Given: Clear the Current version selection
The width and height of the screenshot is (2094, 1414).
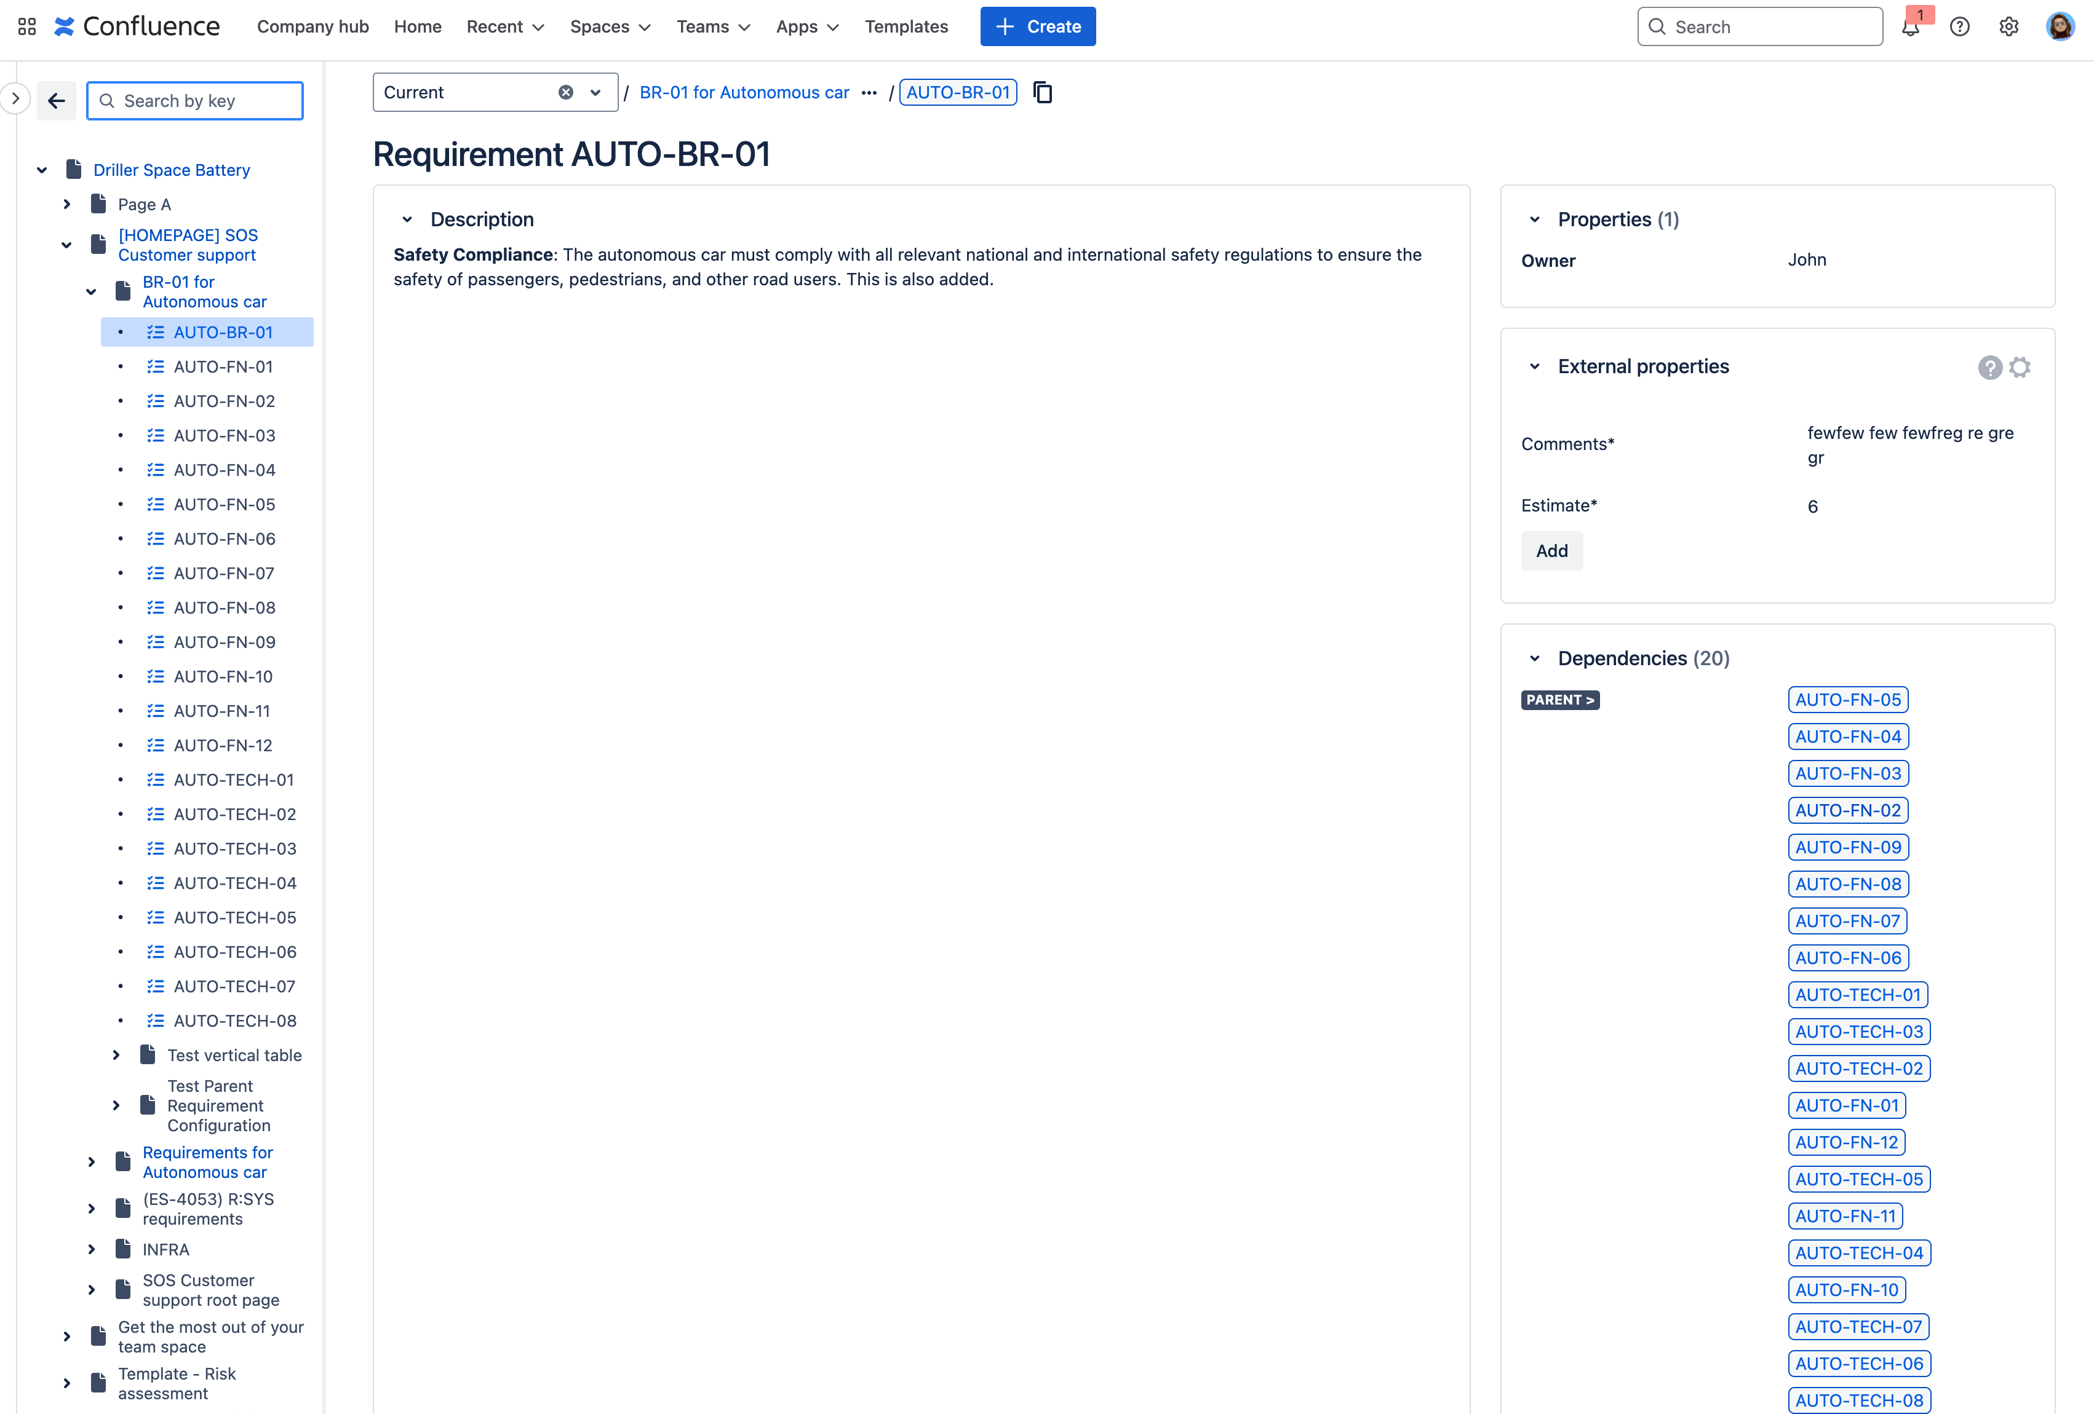Looking at the screenshot, I should coord(566,93).
